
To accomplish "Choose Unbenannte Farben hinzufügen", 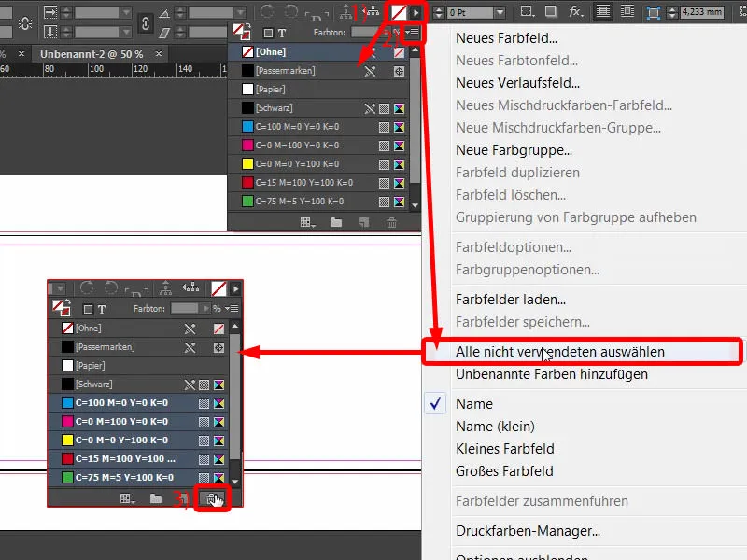I will coord(551,374).
